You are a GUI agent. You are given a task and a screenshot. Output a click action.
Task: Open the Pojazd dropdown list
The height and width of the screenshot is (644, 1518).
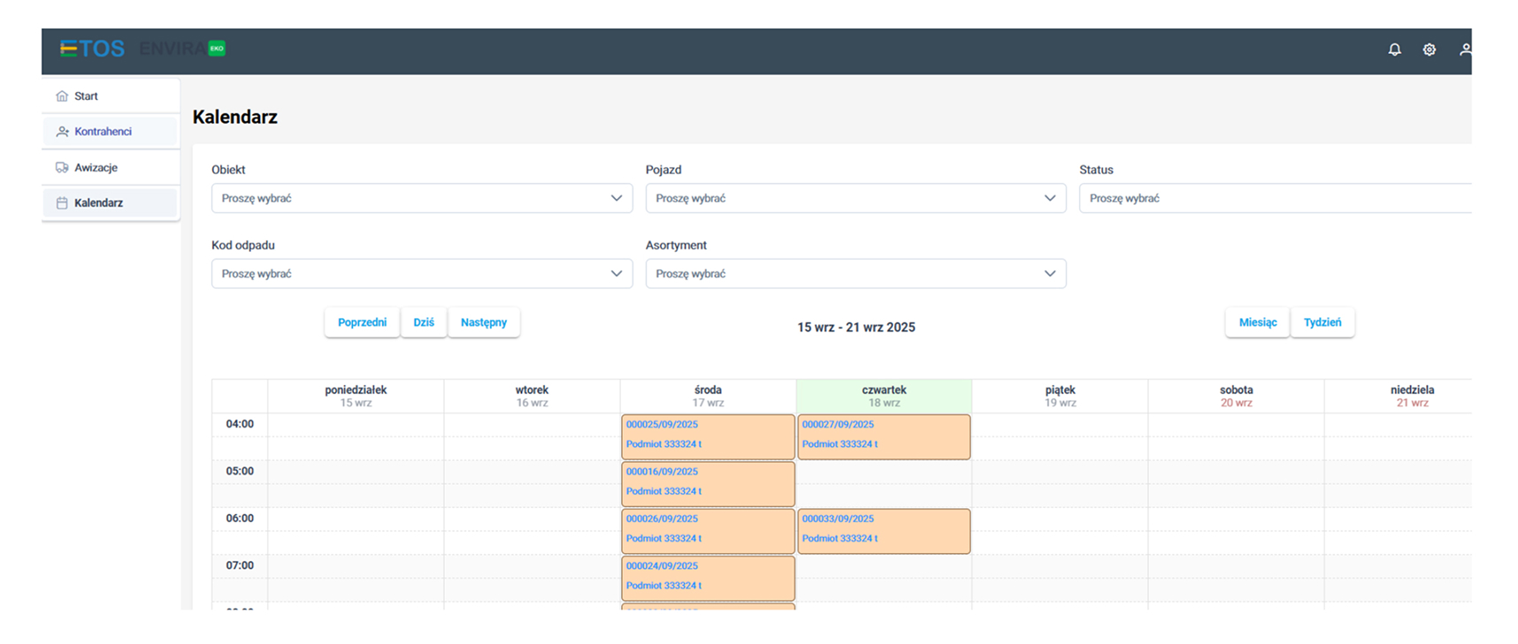coord(855,199)
